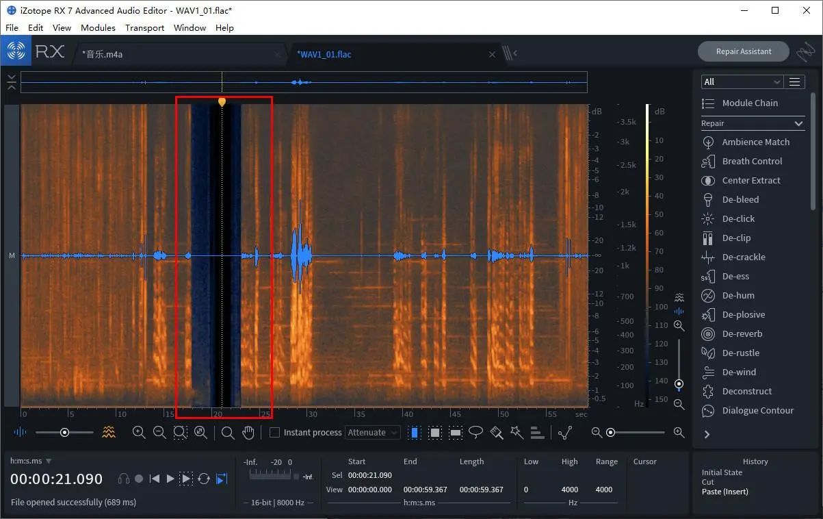The image size is (823, 519).
Task: Show spectrogram view icon right of balance slider
Action: tap(109, 432)
